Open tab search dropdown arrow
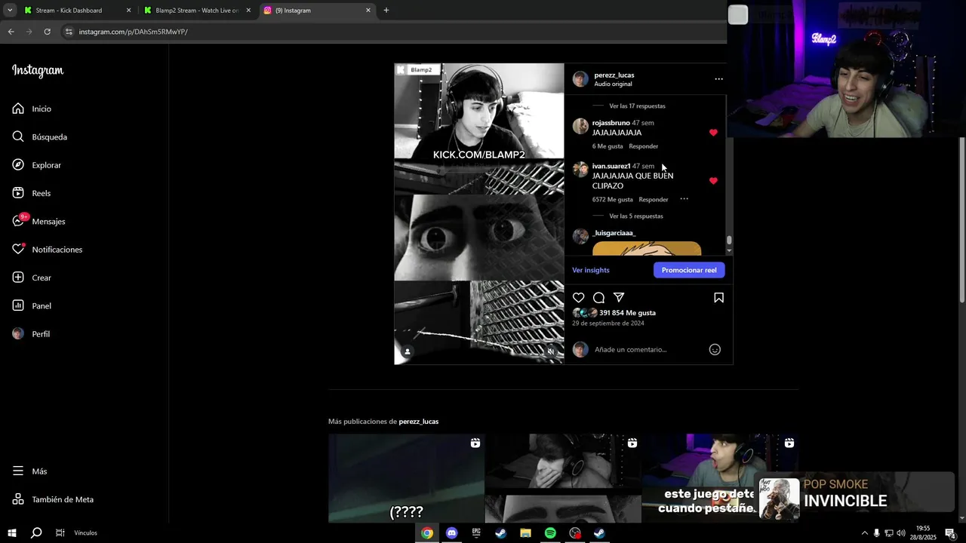The height and width of the screenshot is (543, 966). (10, 11)
